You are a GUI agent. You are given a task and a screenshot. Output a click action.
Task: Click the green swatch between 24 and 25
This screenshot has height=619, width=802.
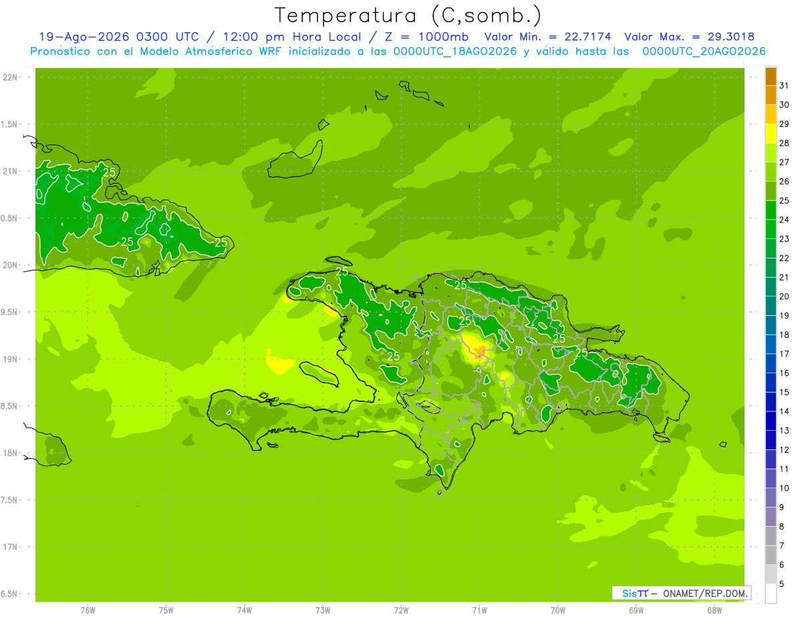pyautogui.click(x=771, y=210)
